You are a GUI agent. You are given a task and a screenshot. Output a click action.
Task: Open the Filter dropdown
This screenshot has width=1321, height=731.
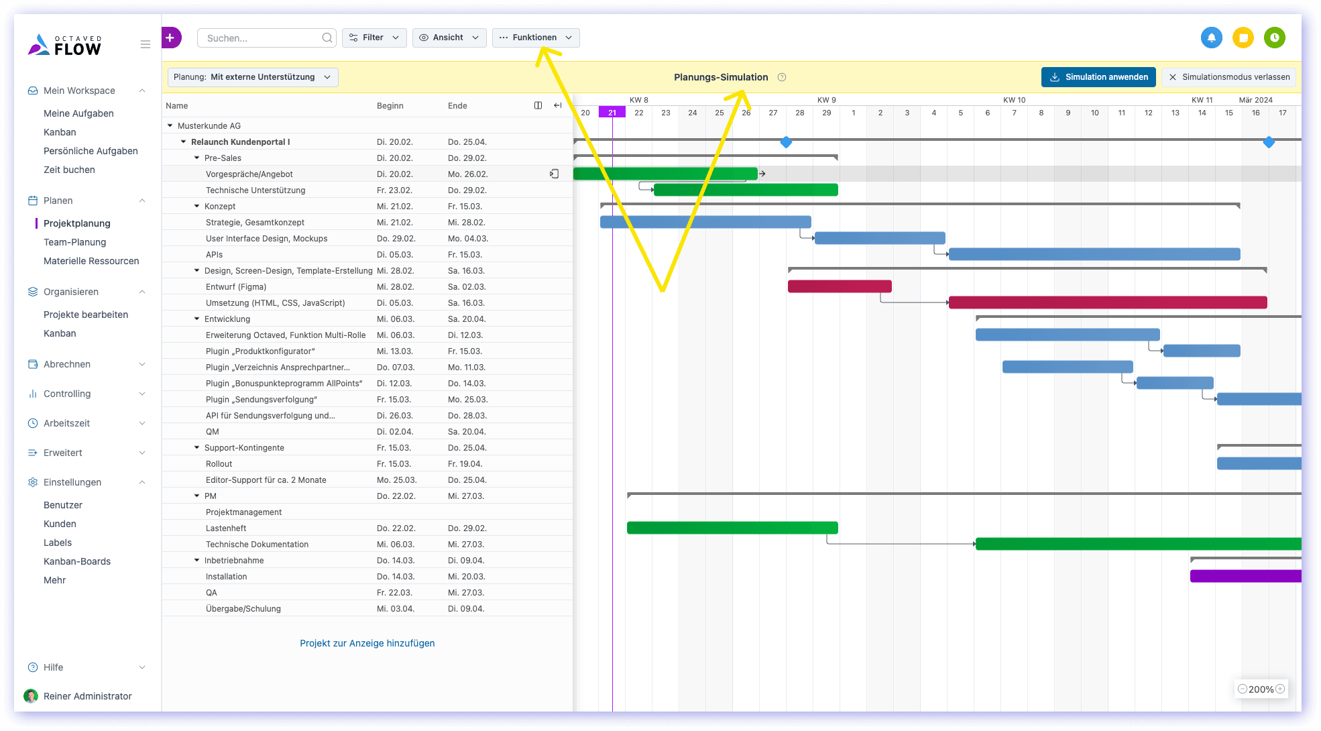pyautogui.click(x=374, y=38)
